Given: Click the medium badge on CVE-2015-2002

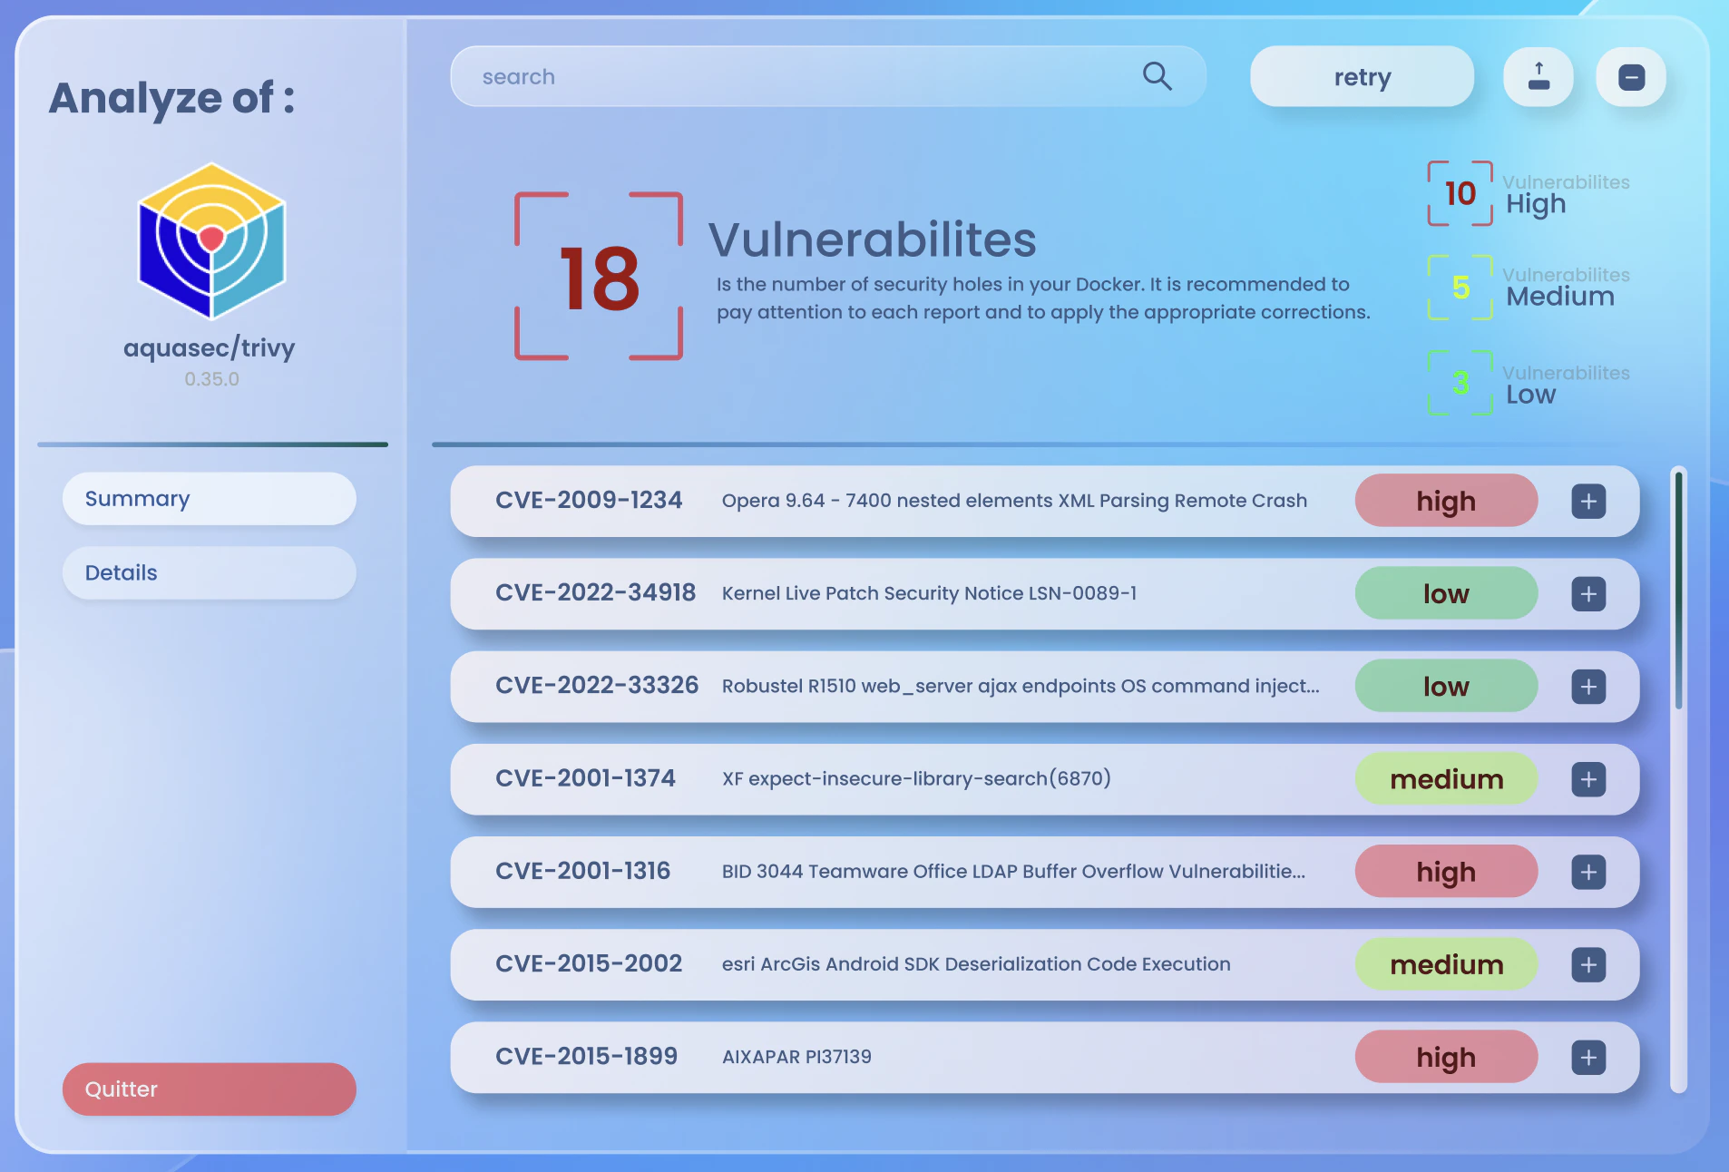Looking at the screenshot, I should (x=1446, y=964).
